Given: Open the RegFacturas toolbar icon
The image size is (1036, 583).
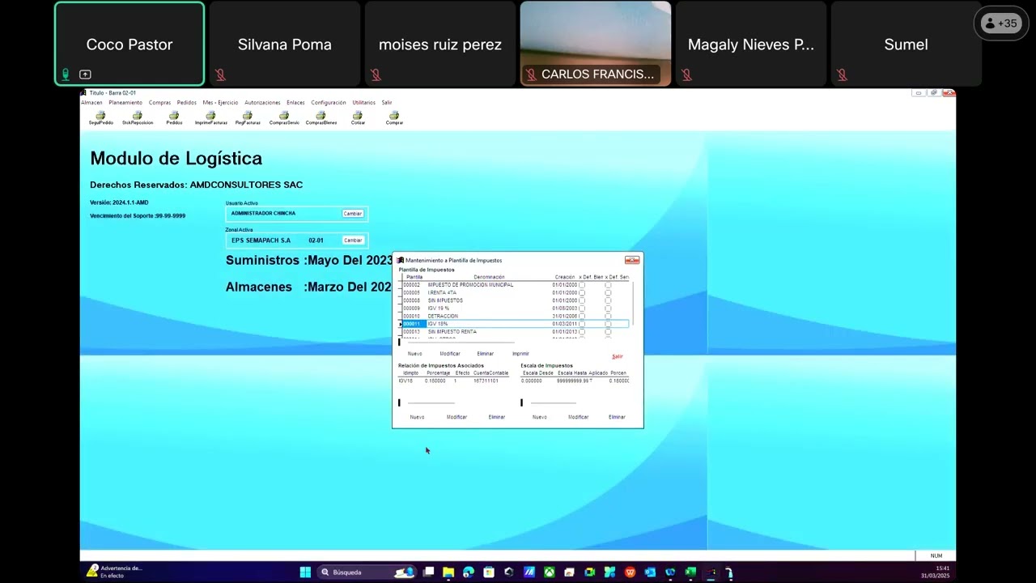Looking at the screenshot, I should pos(248,117).
